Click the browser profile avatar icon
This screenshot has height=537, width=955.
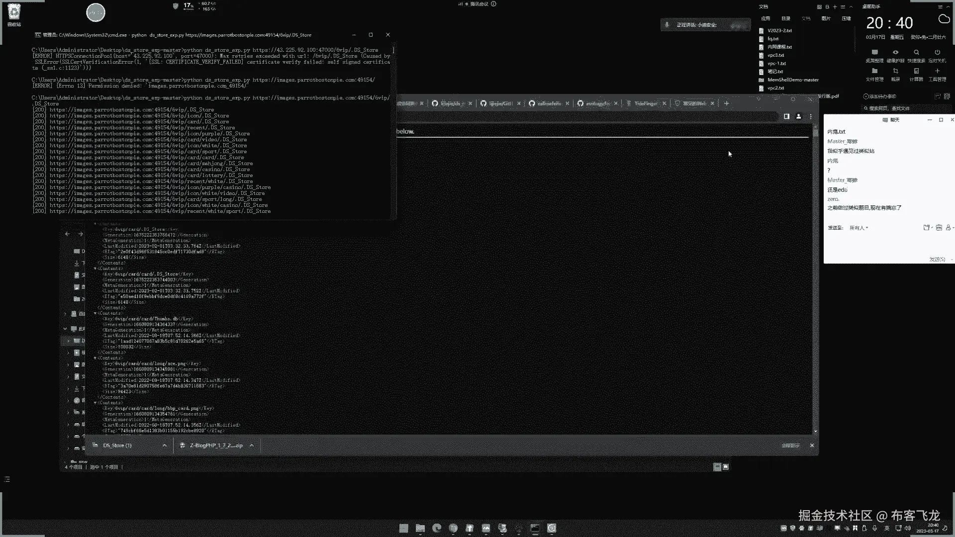pos(799,116)
